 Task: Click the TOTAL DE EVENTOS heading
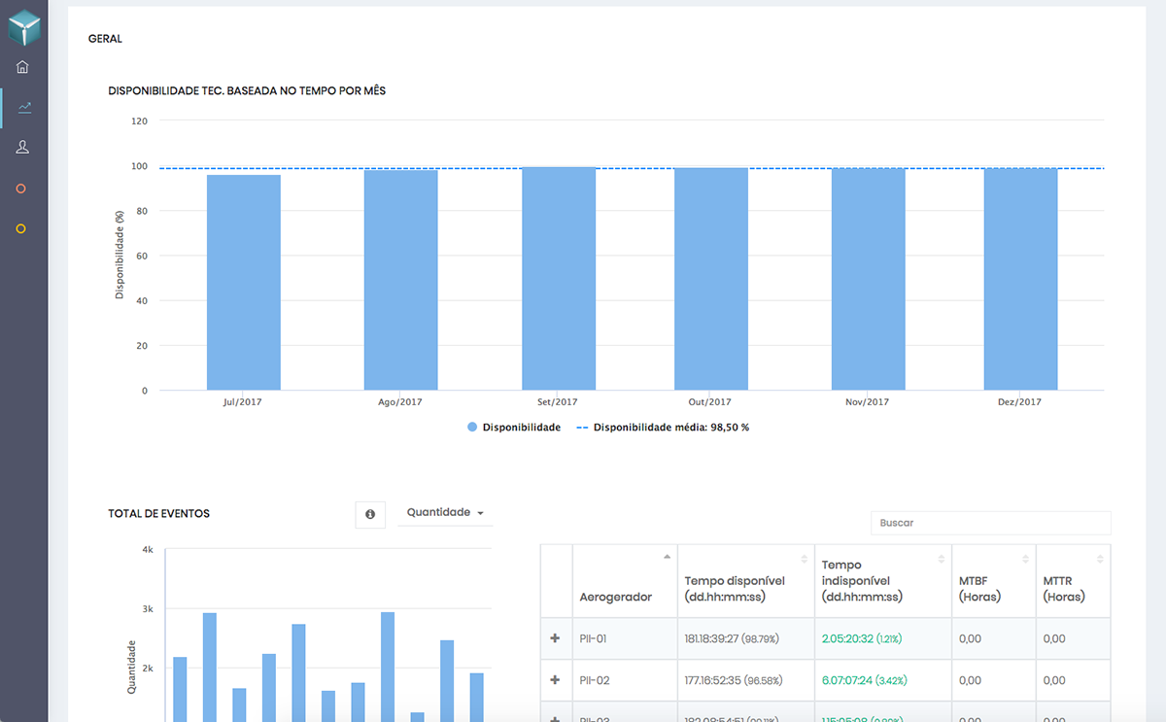pyautogui.click(x=158, y=513)
